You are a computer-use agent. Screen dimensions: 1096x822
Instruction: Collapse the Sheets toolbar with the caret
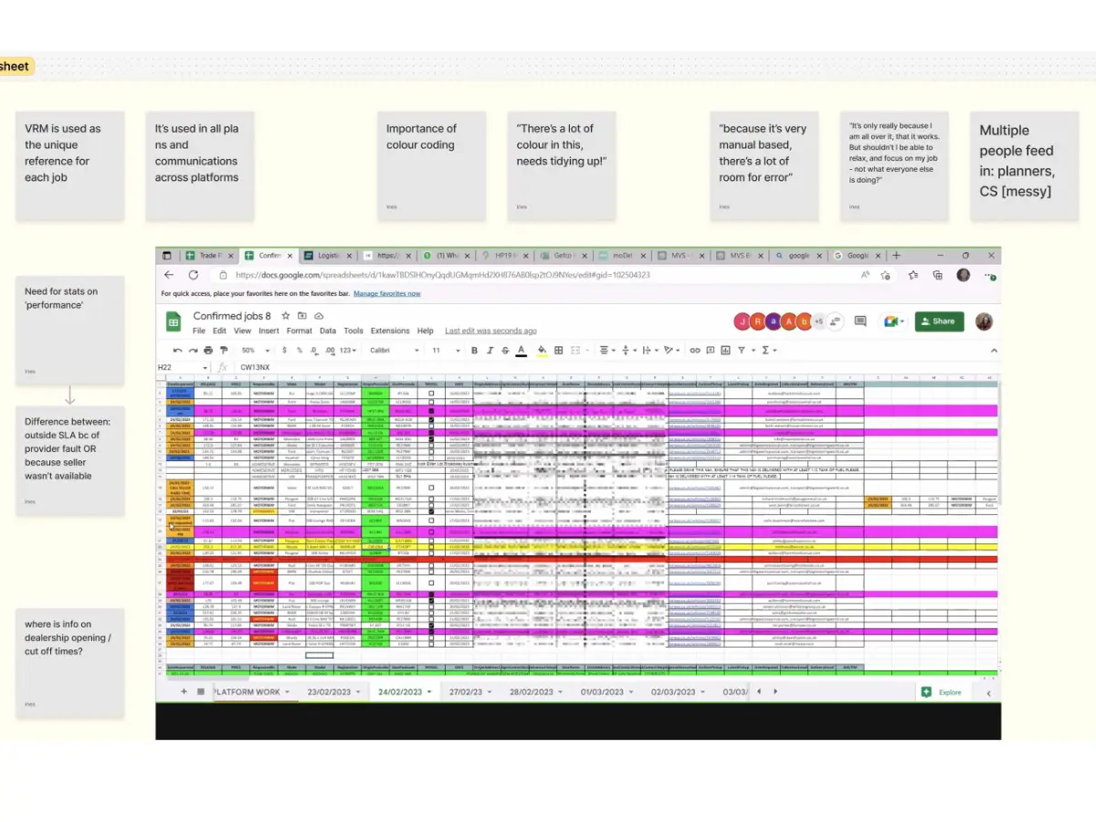click(994, 350)
